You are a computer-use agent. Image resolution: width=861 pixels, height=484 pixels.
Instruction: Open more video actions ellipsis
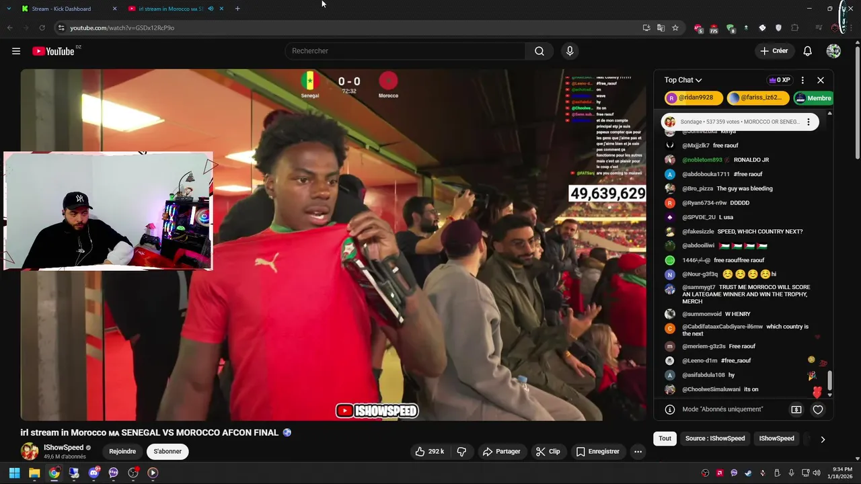coord(638,452)
